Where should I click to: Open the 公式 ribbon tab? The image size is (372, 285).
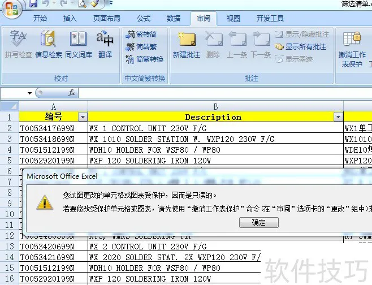(x=144, y=18)
